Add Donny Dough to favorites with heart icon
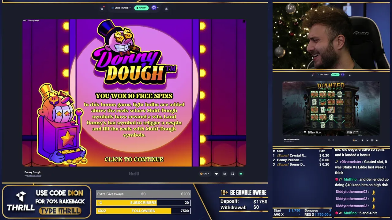Viewport: 392px width, 220px height. pos(217,174)
